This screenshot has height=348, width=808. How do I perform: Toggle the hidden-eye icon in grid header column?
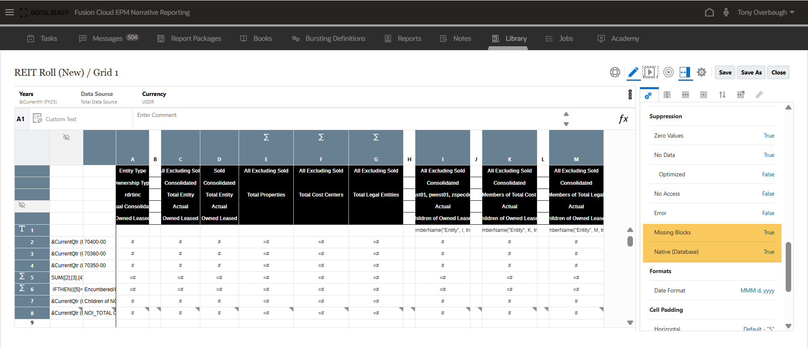point(66,137)
